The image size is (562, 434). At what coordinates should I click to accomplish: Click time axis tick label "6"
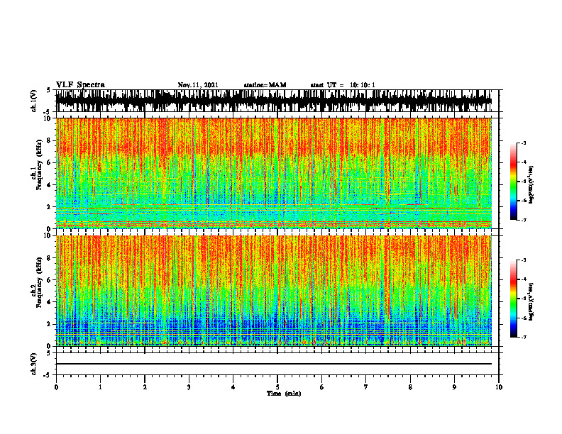coord(322,387)
